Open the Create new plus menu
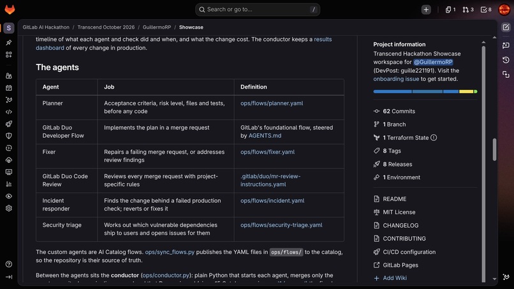This screenshot has height=289, width=514. [x=426, y=10]
